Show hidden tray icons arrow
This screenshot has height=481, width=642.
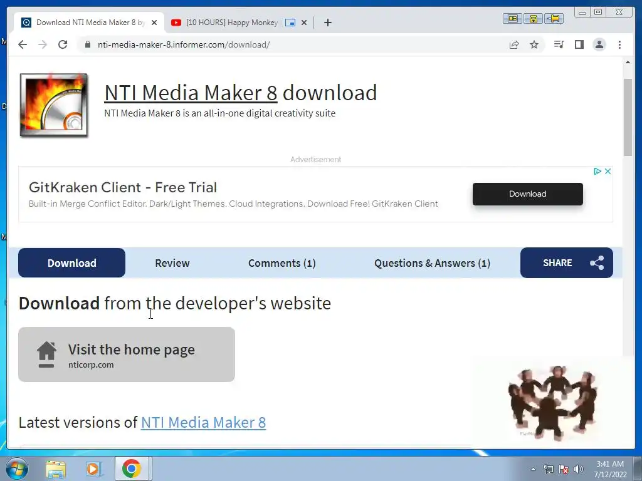[533, 469]
